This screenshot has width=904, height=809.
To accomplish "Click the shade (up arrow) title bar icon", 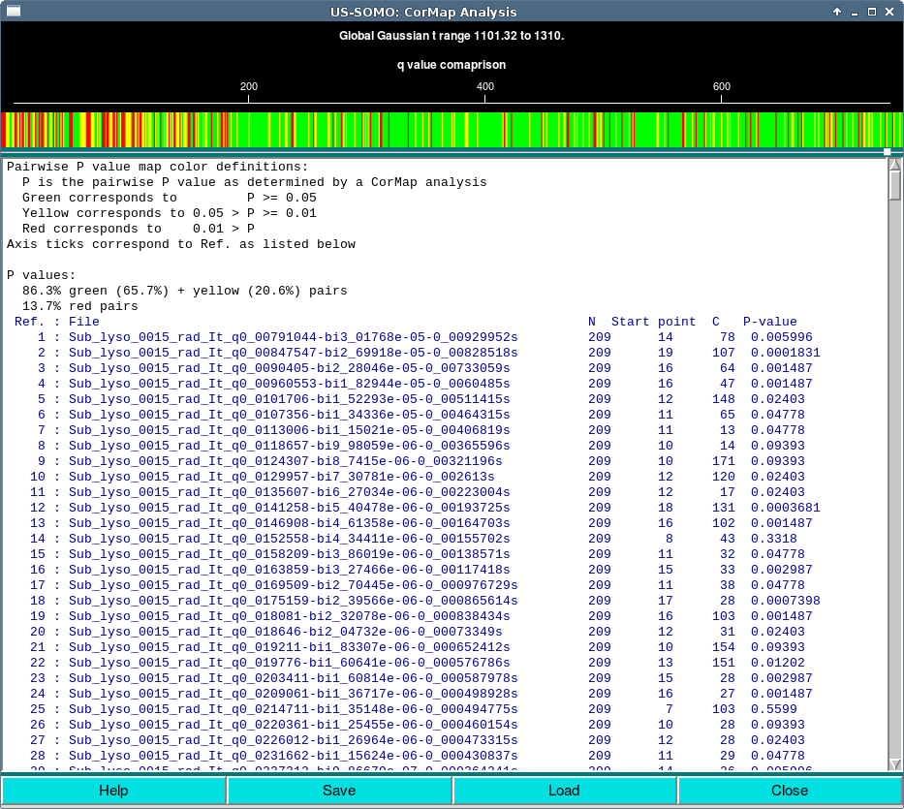I will point(837,12).
